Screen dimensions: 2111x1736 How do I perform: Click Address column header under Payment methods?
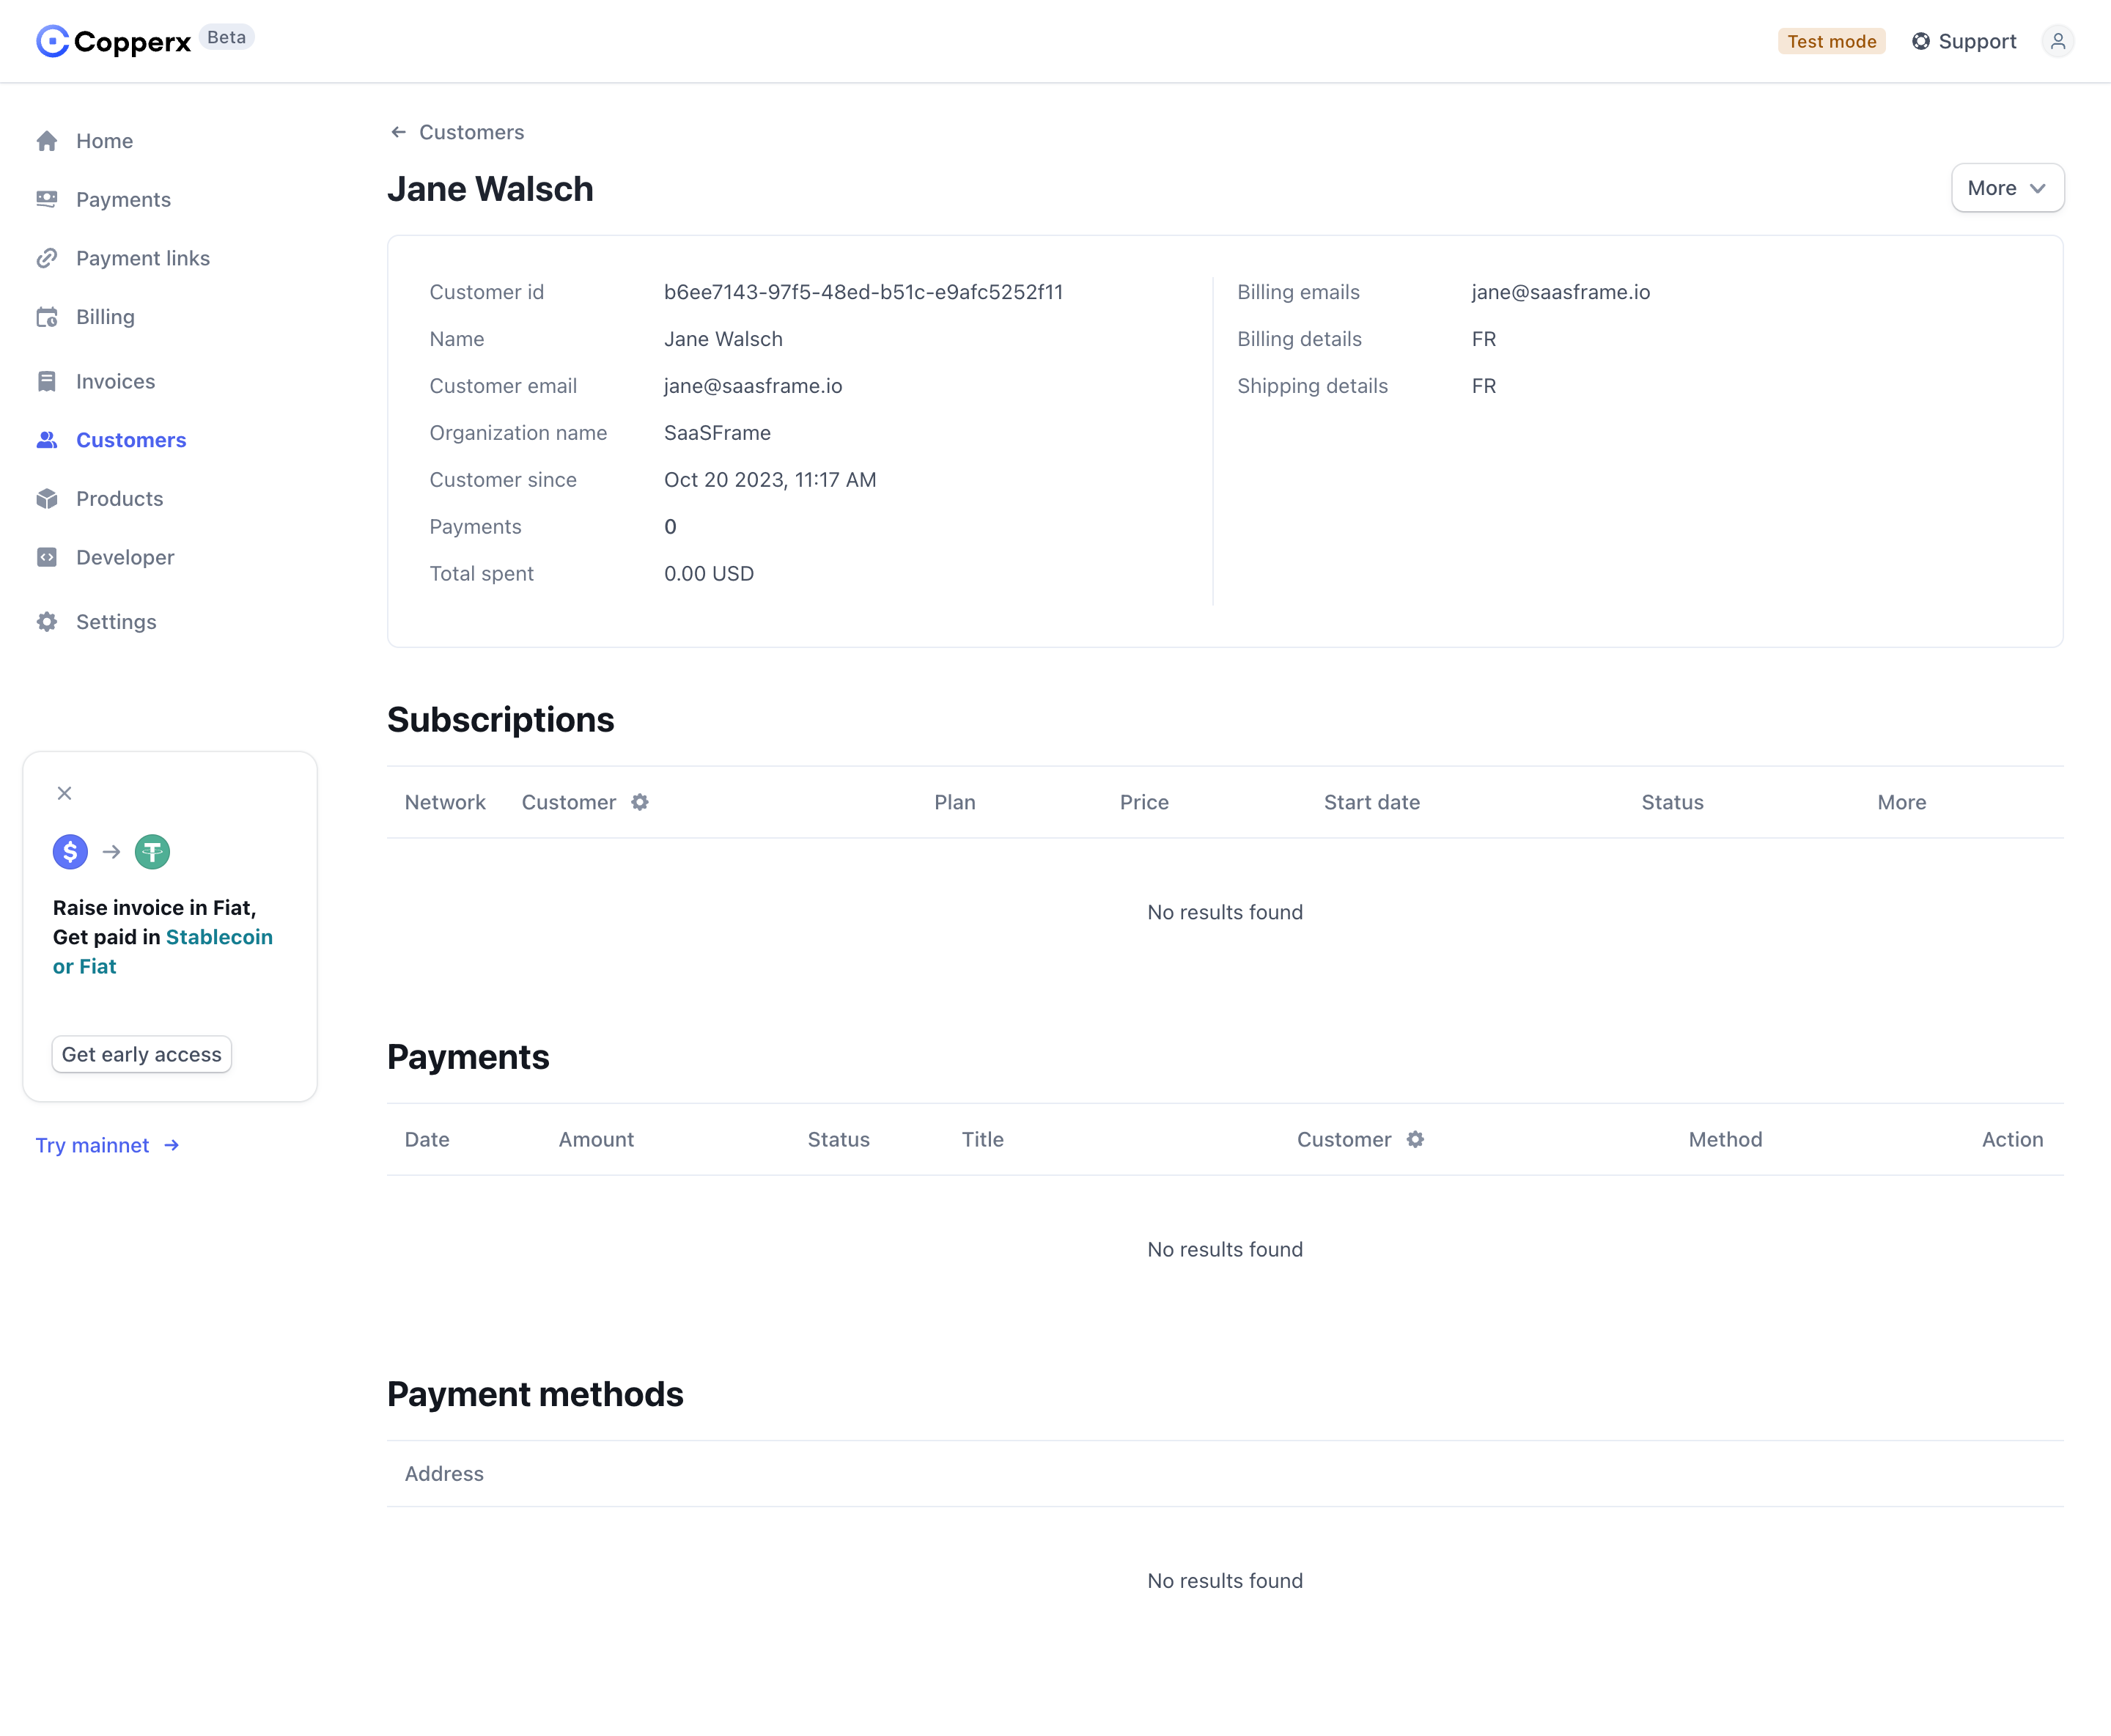tap(444, 1473)
